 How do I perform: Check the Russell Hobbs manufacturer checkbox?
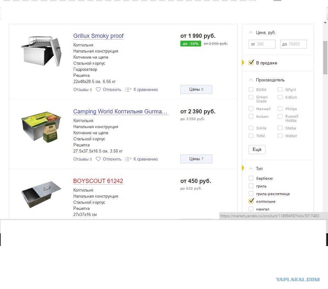point(280,116)
